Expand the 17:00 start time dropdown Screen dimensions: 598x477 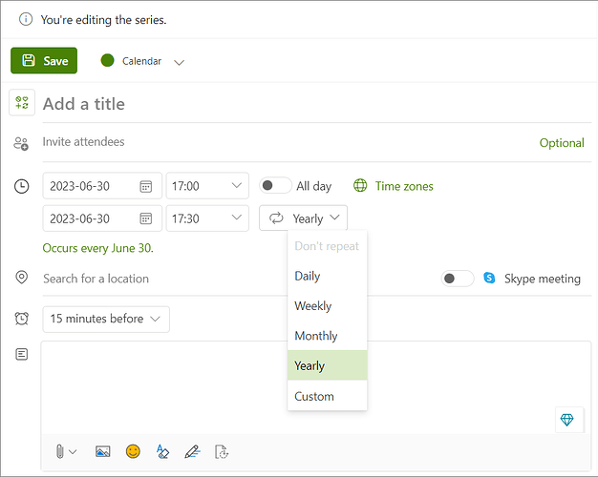pyautogui.click(x=207, y=186)
